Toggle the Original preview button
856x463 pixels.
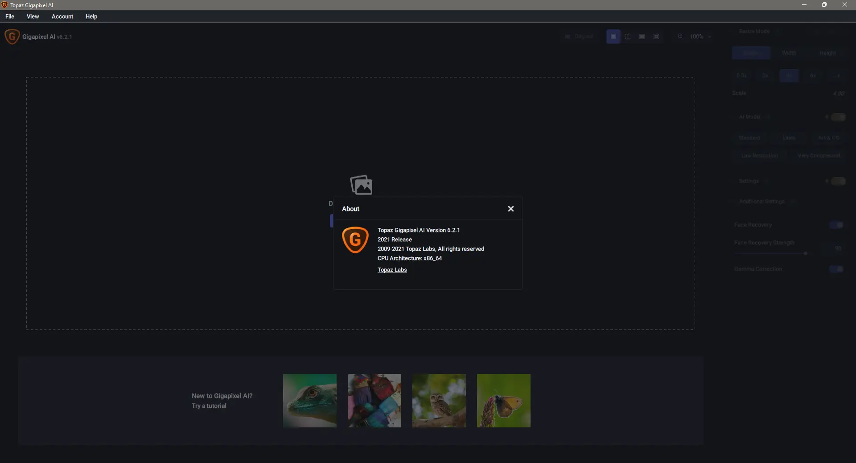pyautogui.click(x=579, y=37)
